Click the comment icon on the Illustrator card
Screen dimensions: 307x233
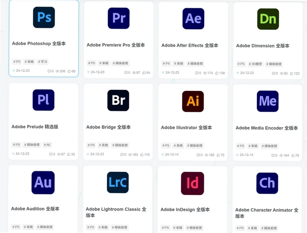(x=199, y=155)
